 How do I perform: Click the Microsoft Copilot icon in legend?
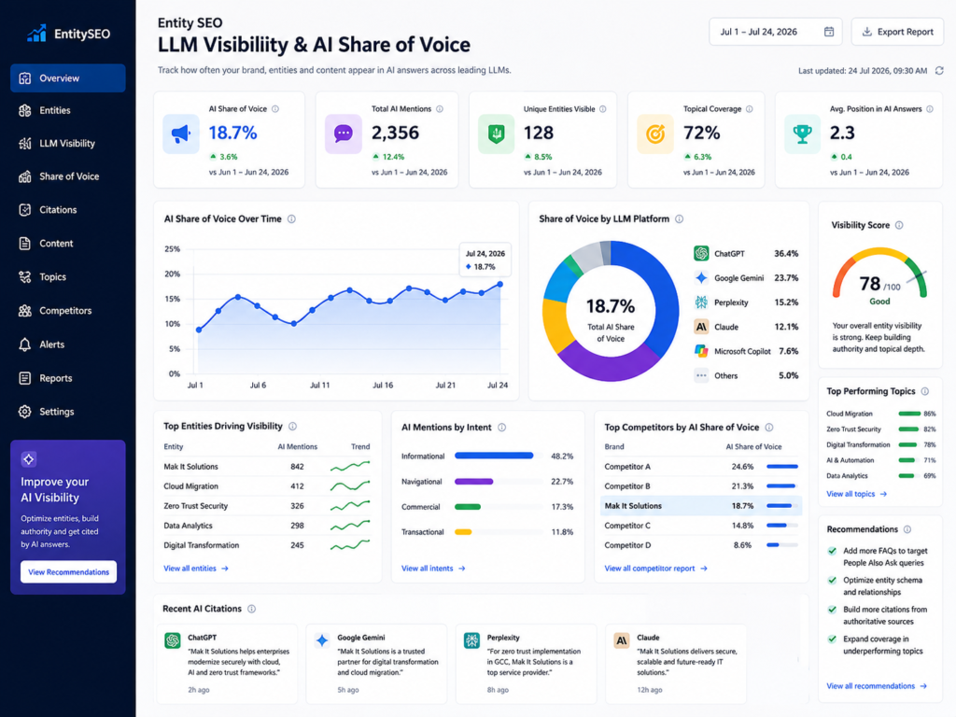tap(701, 351)
